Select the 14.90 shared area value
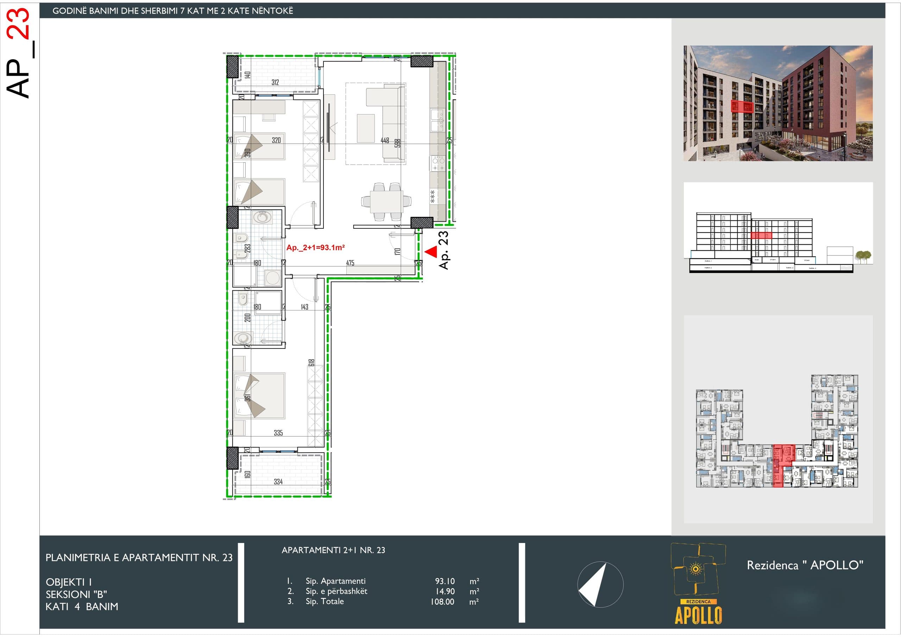Viewport: 901px width, 637px height. pos(445,591)
